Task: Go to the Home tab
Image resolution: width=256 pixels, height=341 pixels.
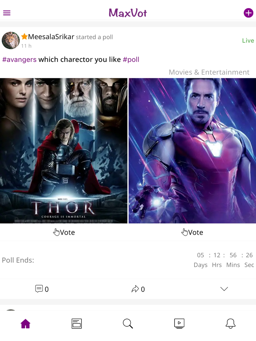Action: tap(25, 324)
